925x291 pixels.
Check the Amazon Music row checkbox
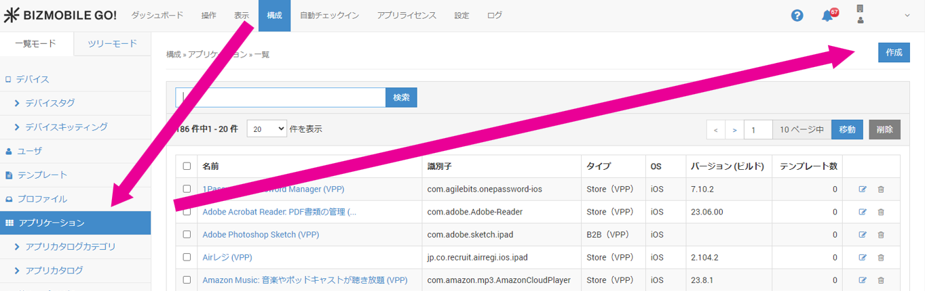(187, 280)
